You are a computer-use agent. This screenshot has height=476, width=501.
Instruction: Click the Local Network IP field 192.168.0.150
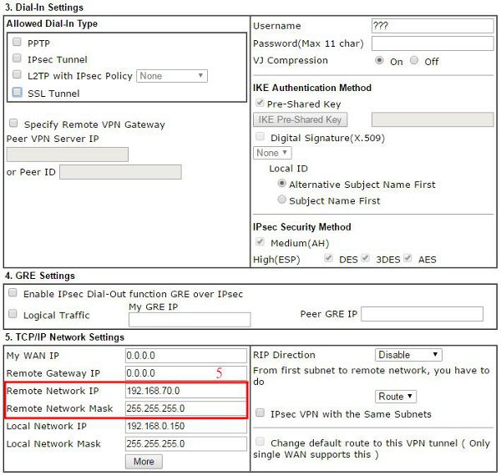tap(186, 426)
